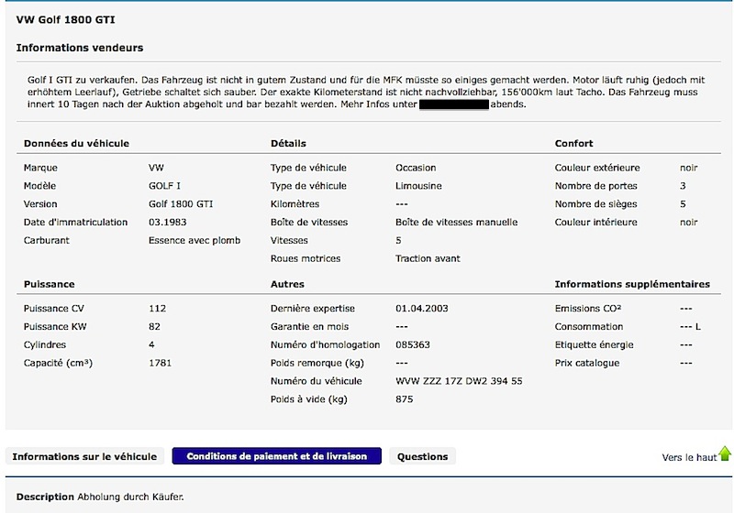Open the Informations sur le véhicule tab

tap(84, 456)
